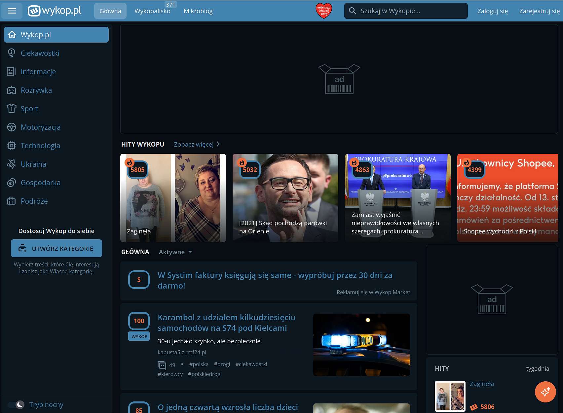563x413 pixels.
Task: Click the #kierowcy tag
Action: (170, 374)
